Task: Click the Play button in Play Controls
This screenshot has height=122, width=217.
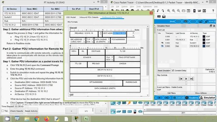Action: [186, 79]
